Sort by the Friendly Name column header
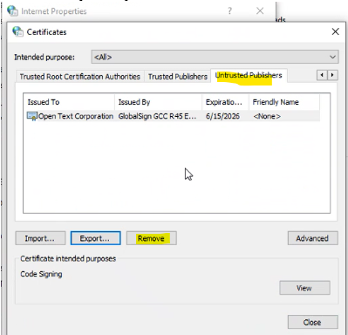348x335 pixels. click(x=284, y=102)
